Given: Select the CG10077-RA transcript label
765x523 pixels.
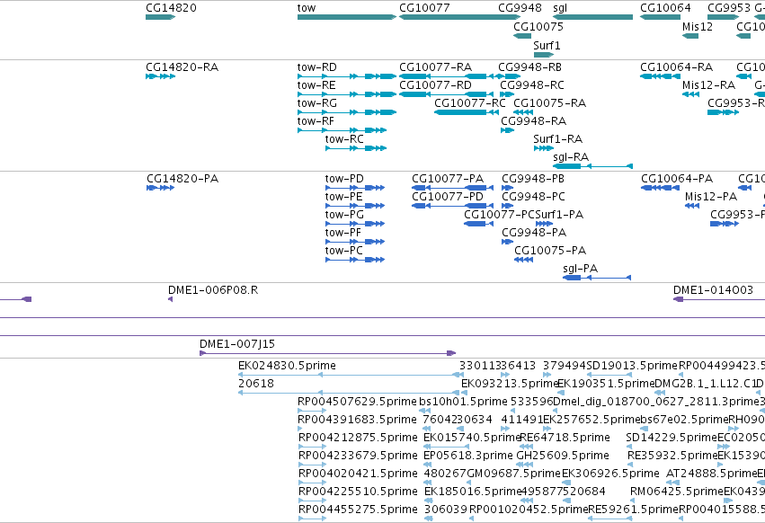Looking at the screenshot, I should pos(435,66).
